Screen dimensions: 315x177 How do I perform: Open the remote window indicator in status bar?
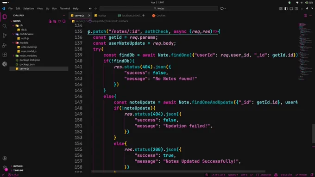coord(3,175)
